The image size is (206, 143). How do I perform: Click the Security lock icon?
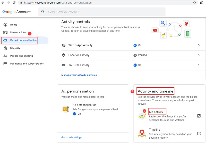click(x=5, y=48)
